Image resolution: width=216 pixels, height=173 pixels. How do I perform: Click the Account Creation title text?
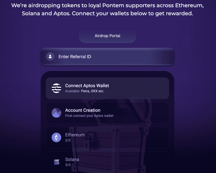coord(83,110)
